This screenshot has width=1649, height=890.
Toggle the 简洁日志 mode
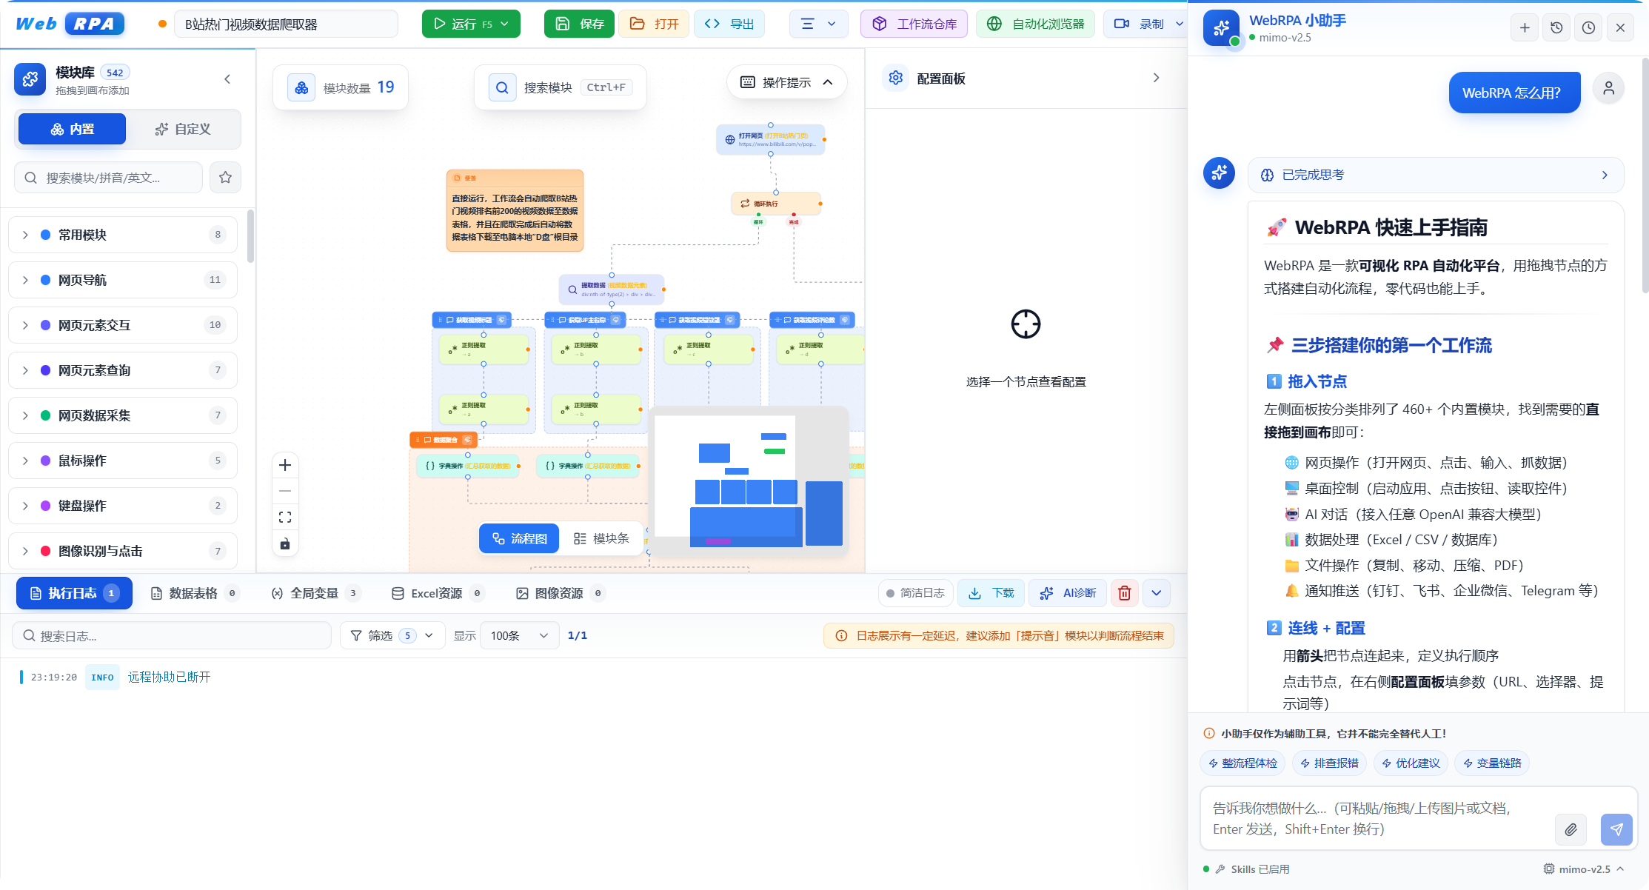[x=915, y=593]
